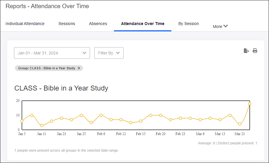Image resolution: width=269 pixels, height=163 pixels.
Task: Remove the Bible in a Year Study group filter
Action: [79, 68]
